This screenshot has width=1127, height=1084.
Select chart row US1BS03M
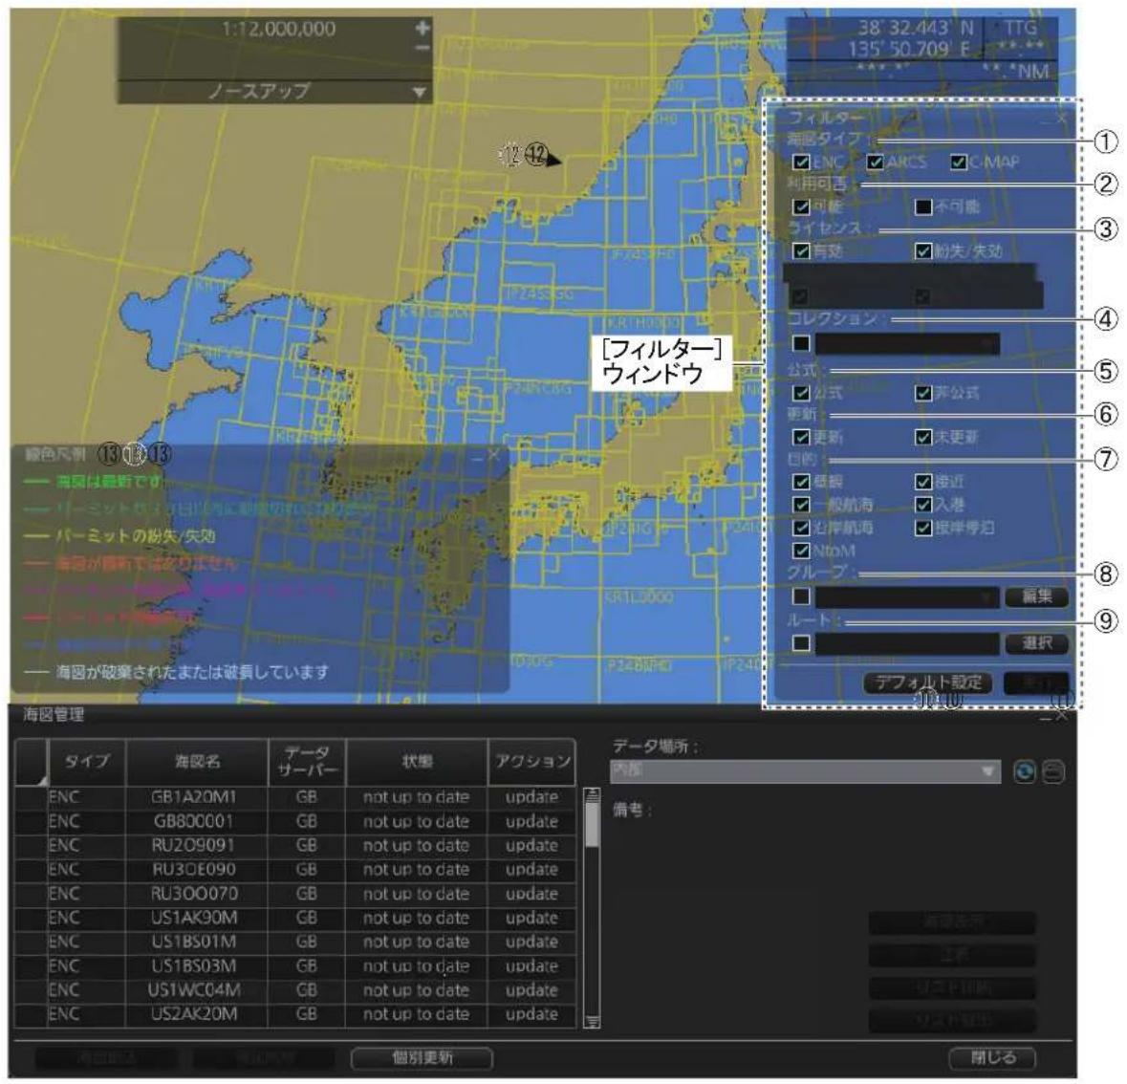pos(294,966)
